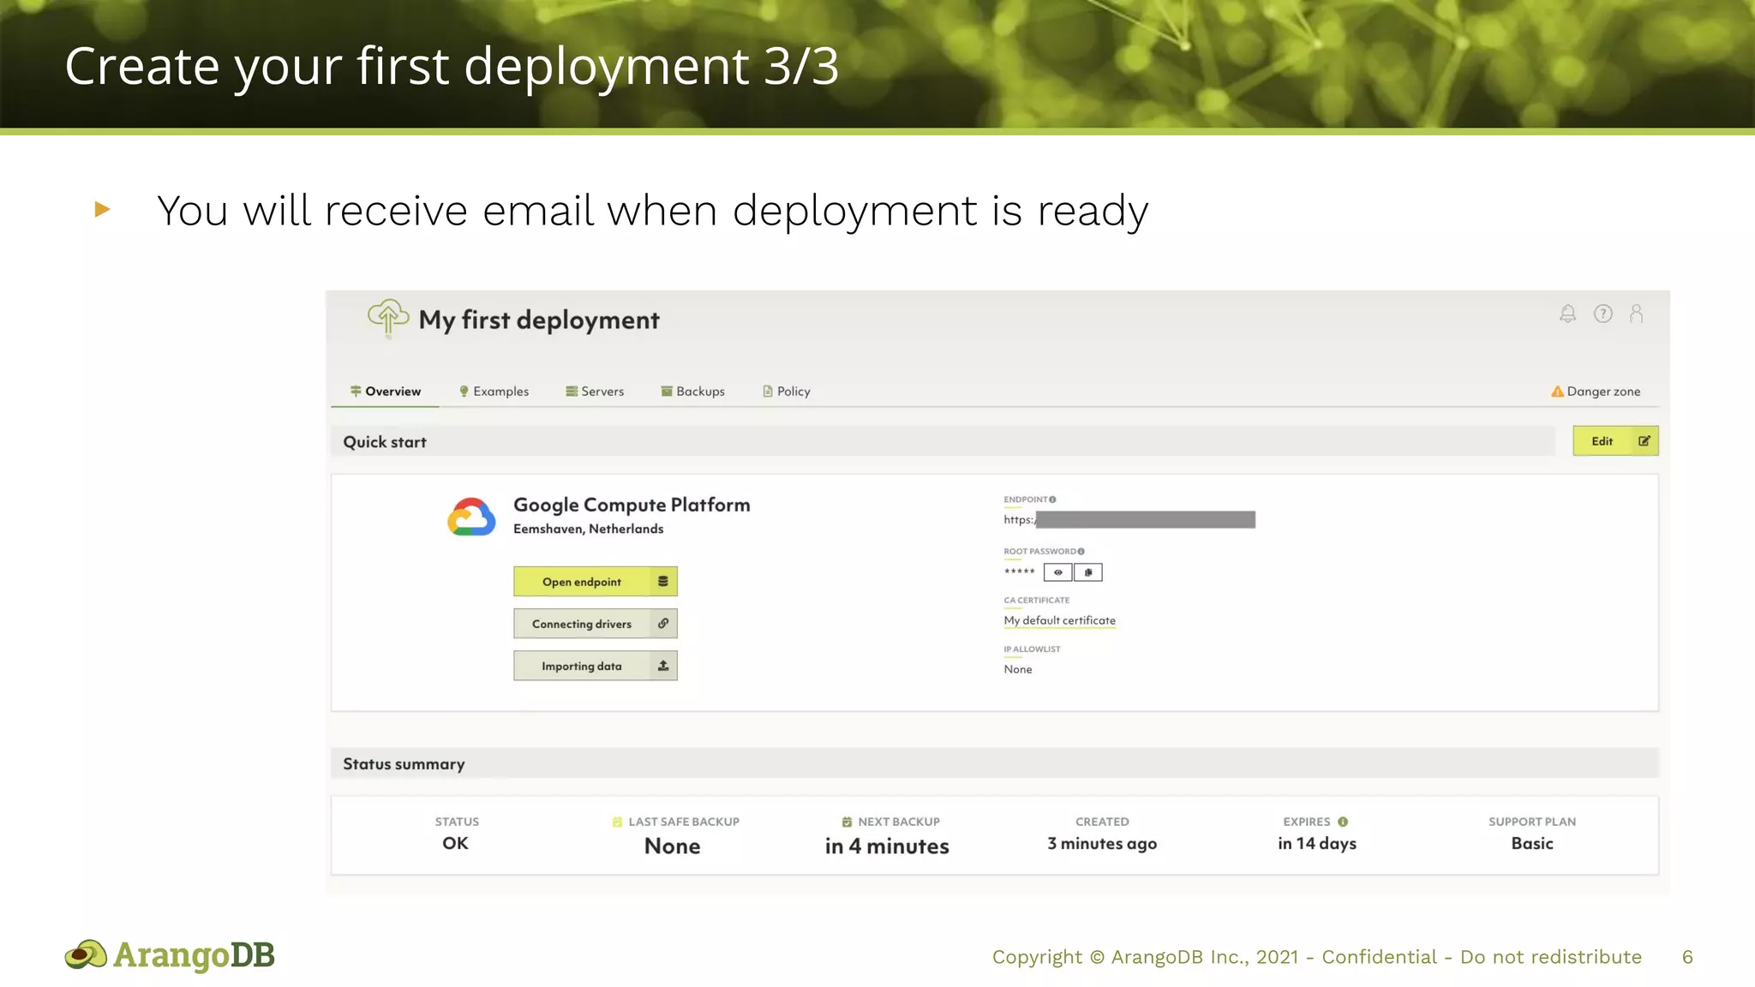Click the 'in 14 days' expires value
Screen dimensions: 1755x987
[x=1317, y=844]
